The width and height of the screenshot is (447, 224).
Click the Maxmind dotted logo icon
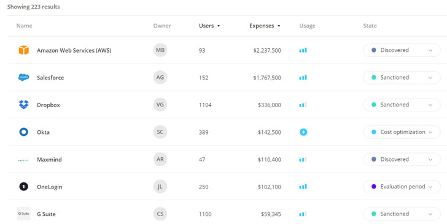pos(24,160)
